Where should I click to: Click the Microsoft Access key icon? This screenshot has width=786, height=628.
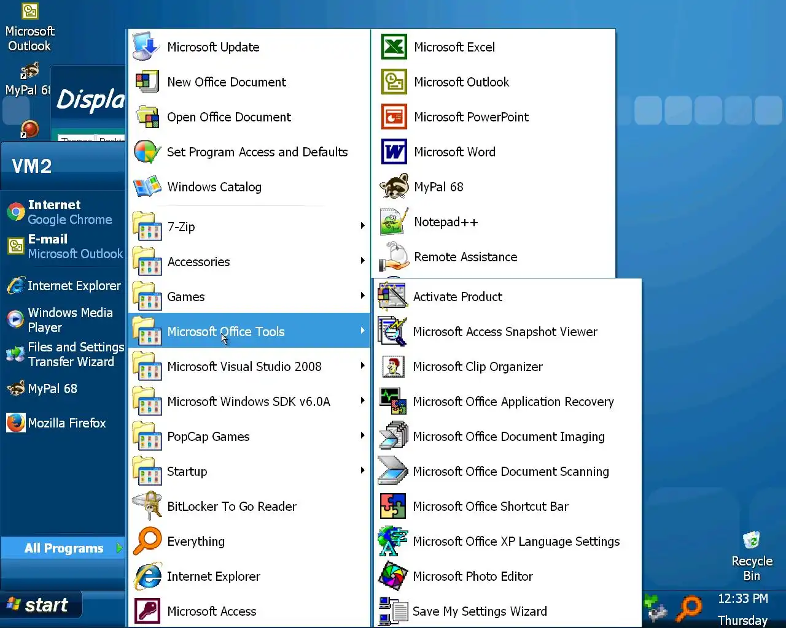pyautogui.click(x=147, y=611)
